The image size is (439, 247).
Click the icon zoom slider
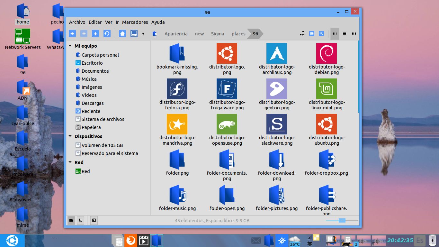click(342, 220)
